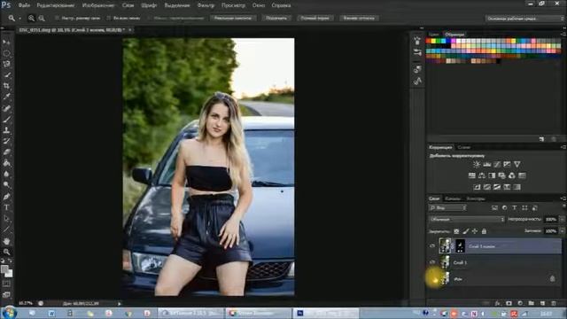Switch to the Контуры tab
Viewport: 567px width, 319px height.
(x=476, y=198)
